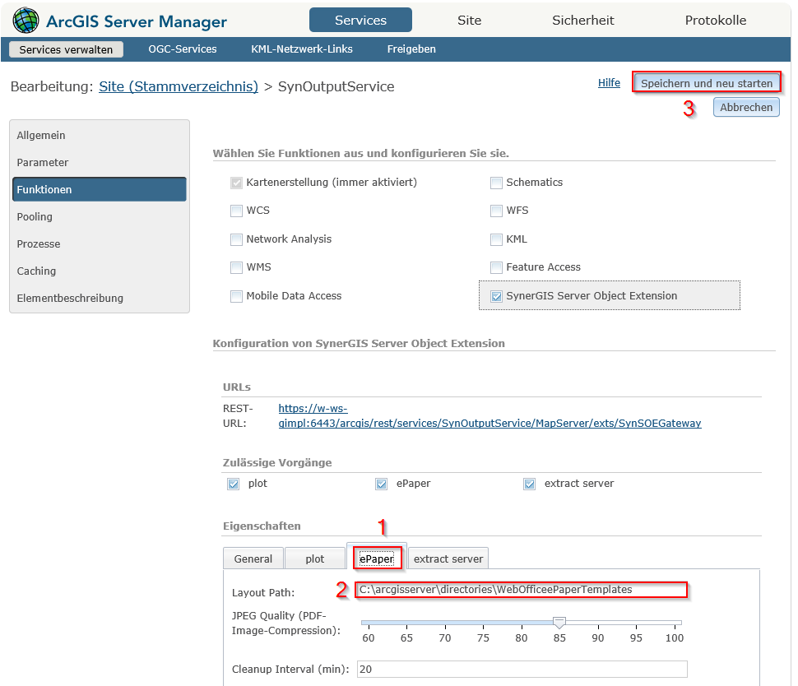Image resolution: width=798 pixels, height=686 pixels.
Task: Open Caching in the left sidebar
Action: (36, 271)
